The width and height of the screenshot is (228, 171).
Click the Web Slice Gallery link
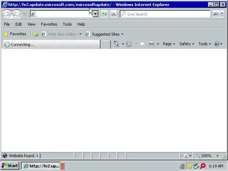point(59,34)
